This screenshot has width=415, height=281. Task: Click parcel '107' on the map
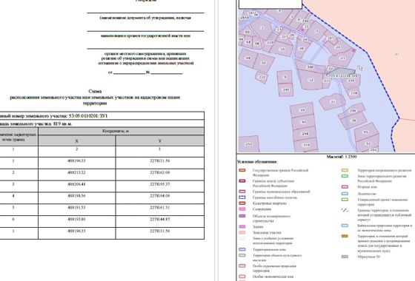331,38
